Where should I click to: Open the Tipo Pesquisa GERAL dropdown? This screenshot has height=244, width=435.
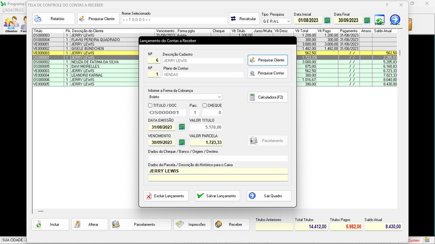click(288, 21)
